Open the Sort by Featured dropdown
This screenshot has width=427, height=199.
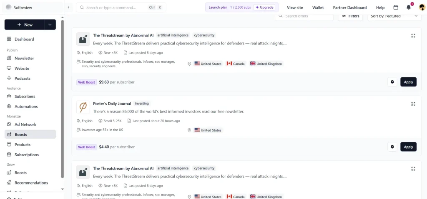point(394,16)
